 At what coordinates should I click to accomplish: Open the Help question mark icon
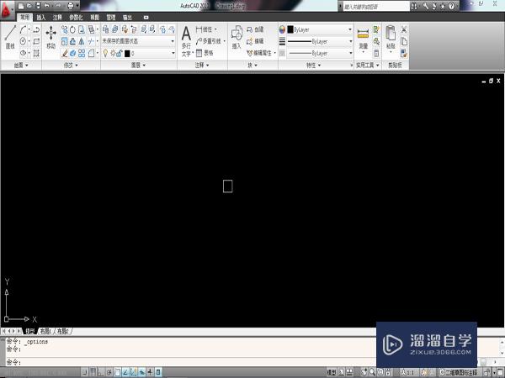(x=452, y=6)
